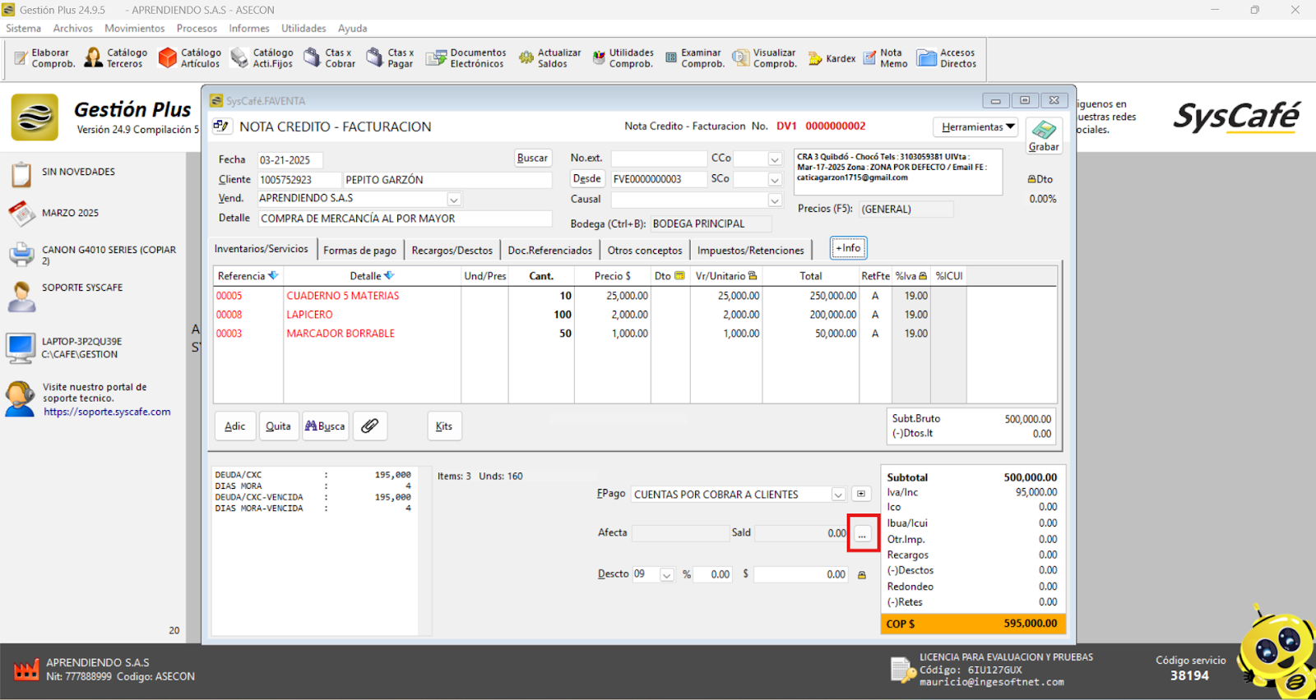
Task: Open the Informes menu
Action: pyautogui.click(x=248, y=28)
